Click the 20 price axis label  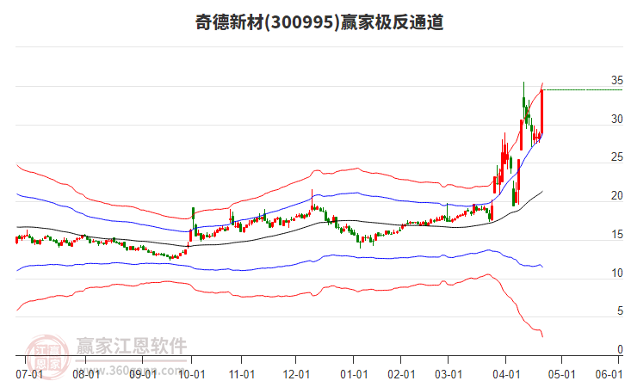617,196
